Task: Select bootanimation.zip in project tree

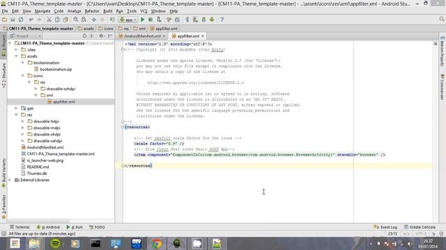Action: point(56,69)
